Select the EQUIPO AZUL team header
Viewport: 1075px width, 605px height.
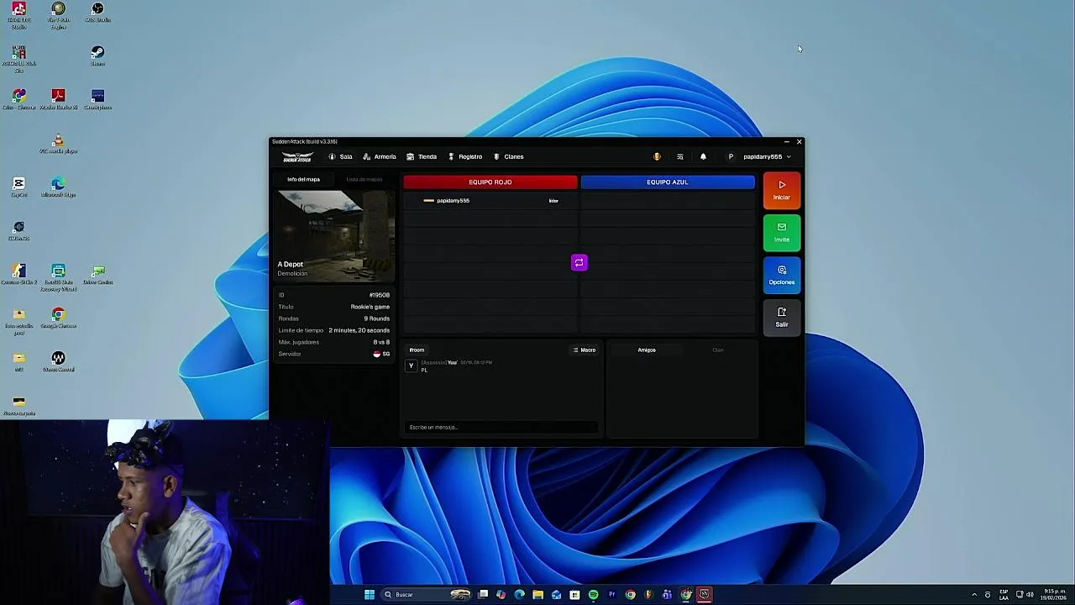668,181
